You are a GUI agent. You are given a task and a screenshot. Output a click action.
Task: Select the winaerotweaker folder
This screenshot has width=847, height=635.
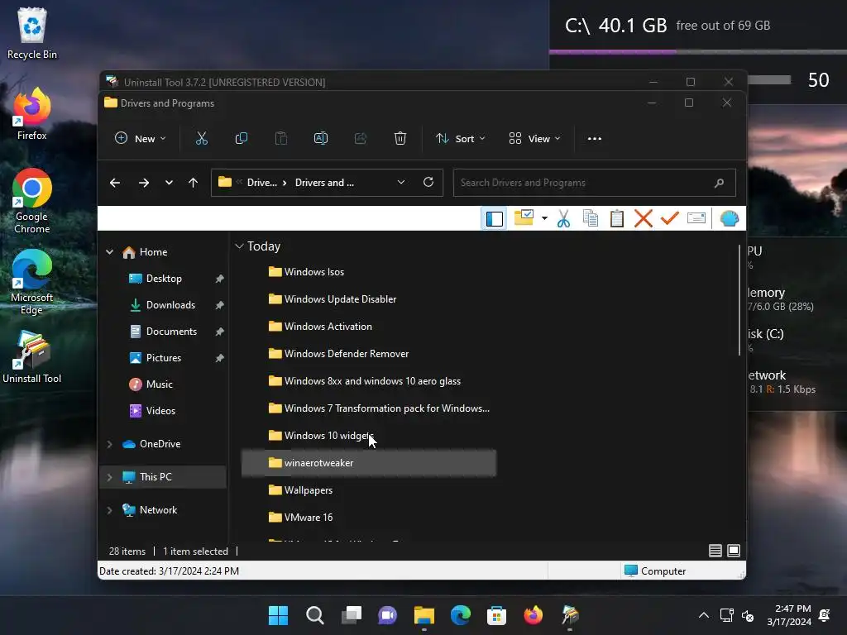[x=368, y=463]
